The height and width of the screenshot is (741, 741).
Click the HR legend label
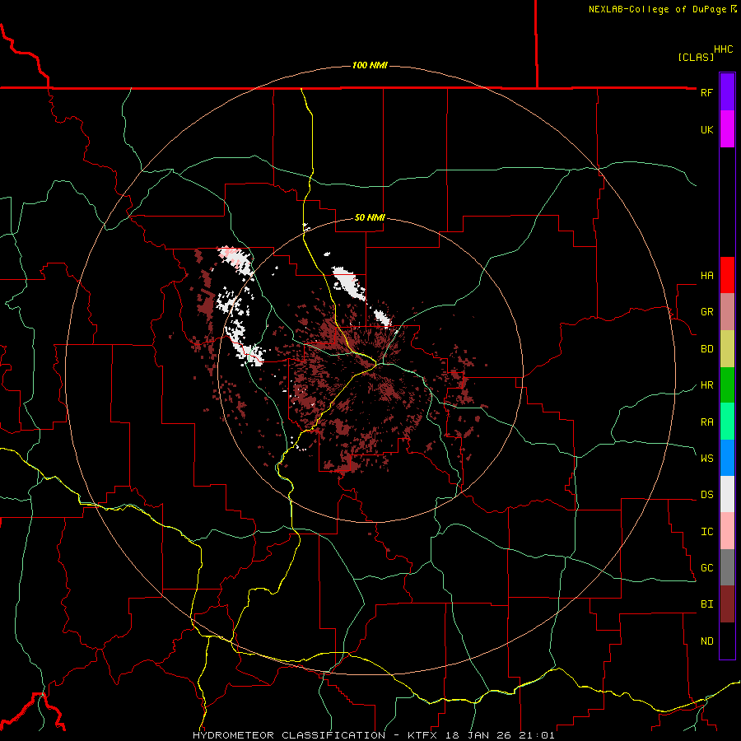point(706,385)
